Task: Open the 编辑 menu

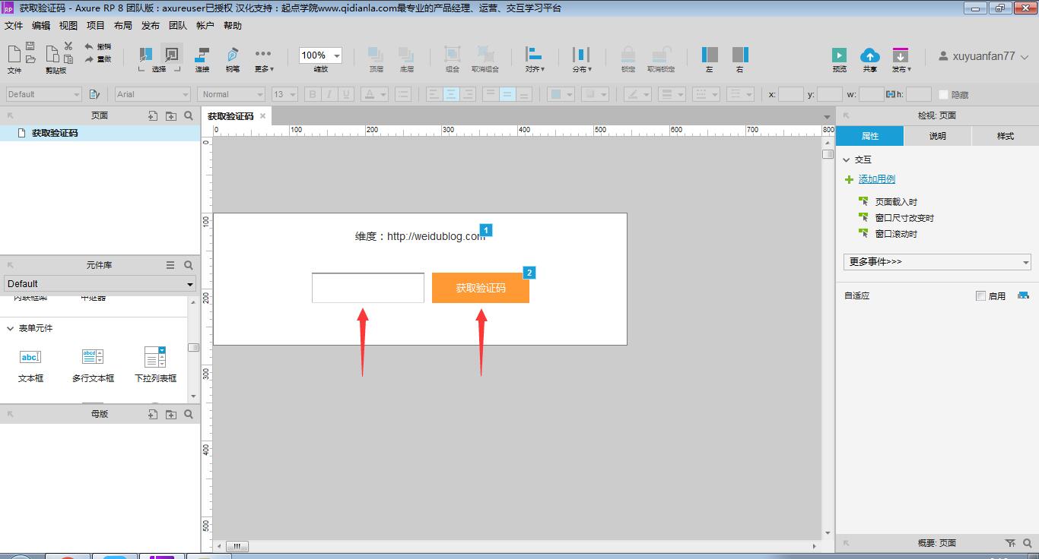Action: pyautogui.click(x=41, y=25)
